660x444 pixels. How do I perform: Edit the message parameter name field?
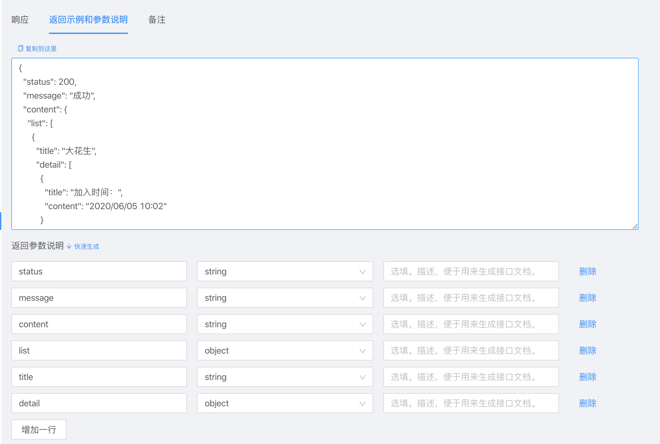pyautogui.click(x=99, y=298)
